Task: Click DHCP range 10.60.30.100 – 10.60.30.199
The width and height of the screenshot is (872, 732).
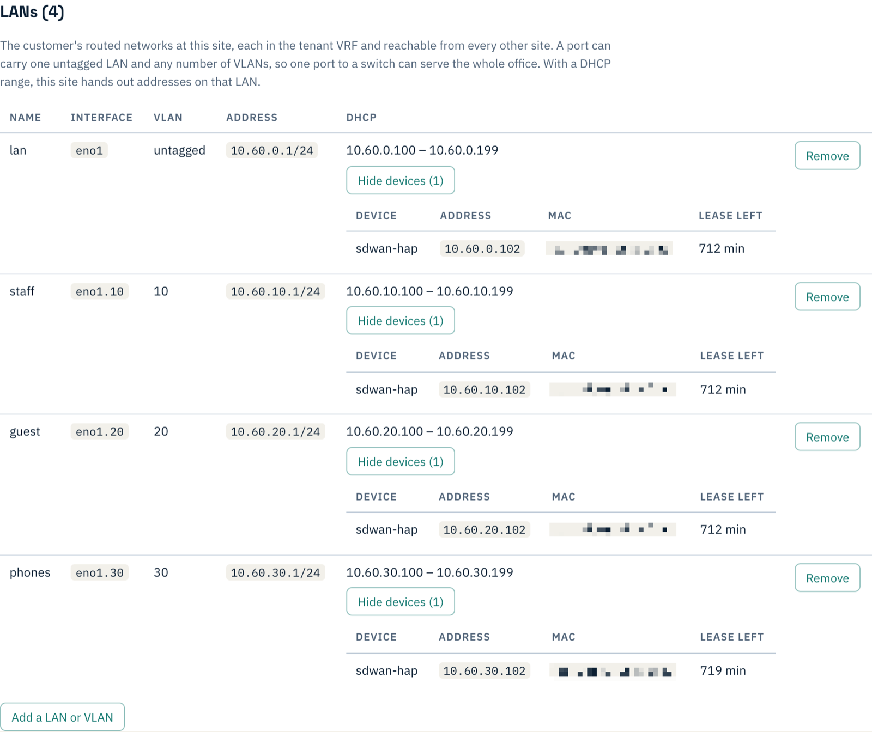Action: (429, 572)
